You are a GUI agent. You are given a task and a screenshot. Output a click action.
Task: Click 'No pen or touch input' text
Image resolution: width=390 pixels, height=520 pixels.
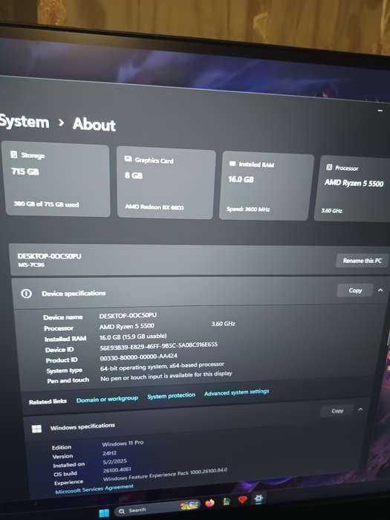click(x=166, y=376)
